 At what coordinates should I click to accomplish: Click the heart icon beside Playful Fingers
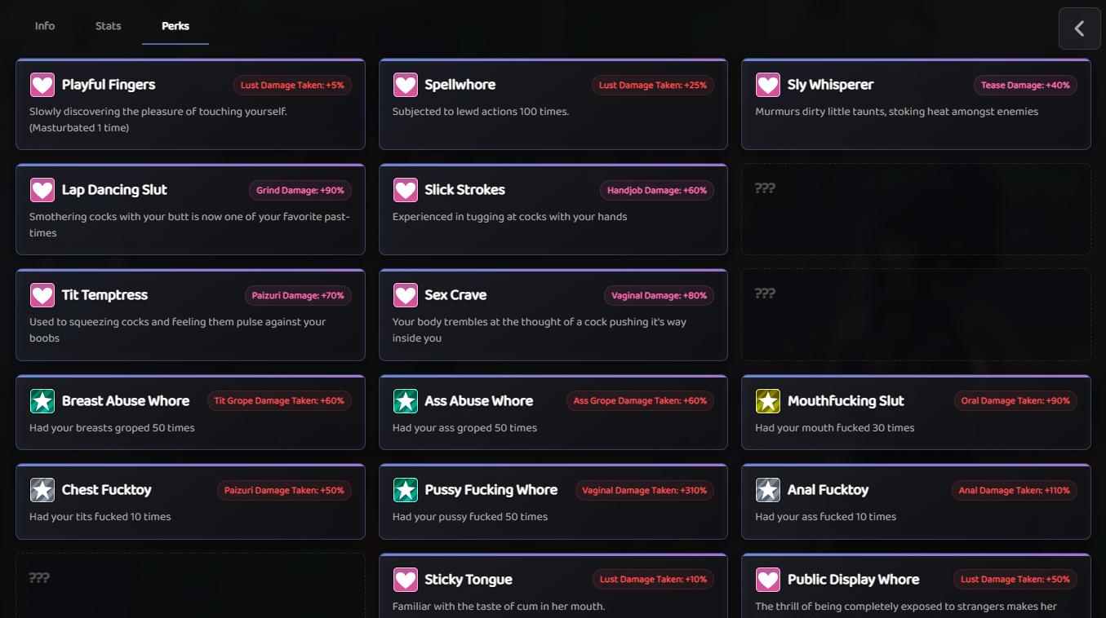click(42, 85)
